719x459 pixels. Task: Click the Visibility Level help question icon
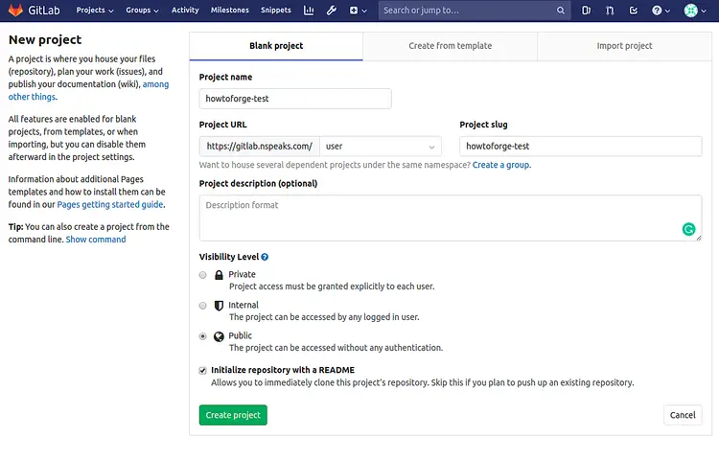tap(265, 257)
